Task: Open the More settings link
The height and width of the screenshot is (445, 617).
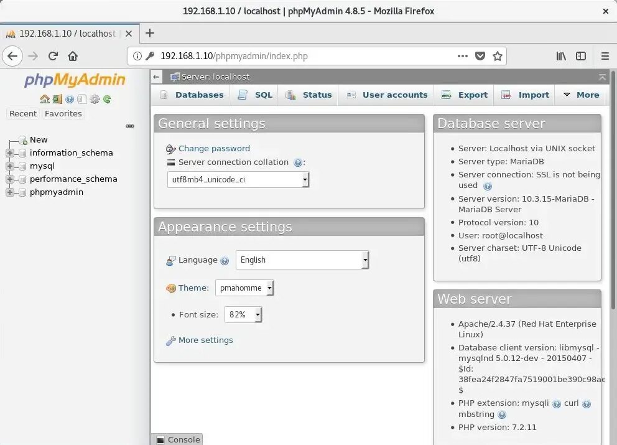Action: 205,340
